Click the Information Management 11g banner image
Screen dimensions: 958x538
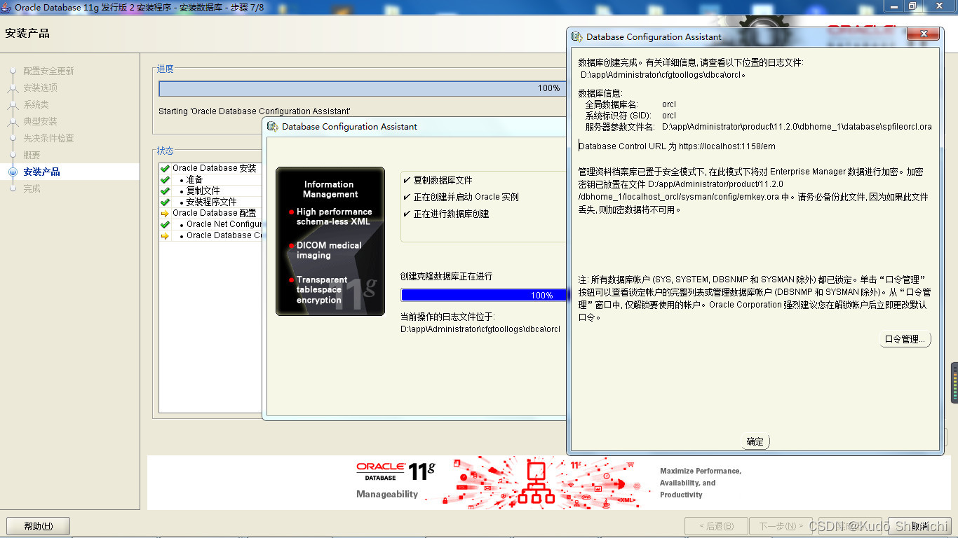click(x=330, y=241)
